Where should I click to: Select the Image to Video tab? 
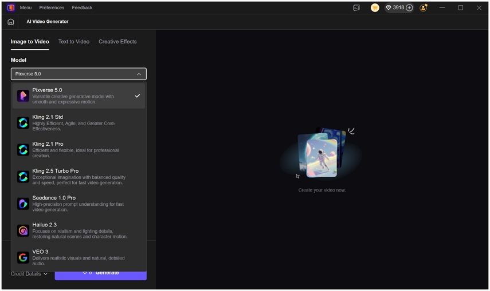tap(30, 42)
